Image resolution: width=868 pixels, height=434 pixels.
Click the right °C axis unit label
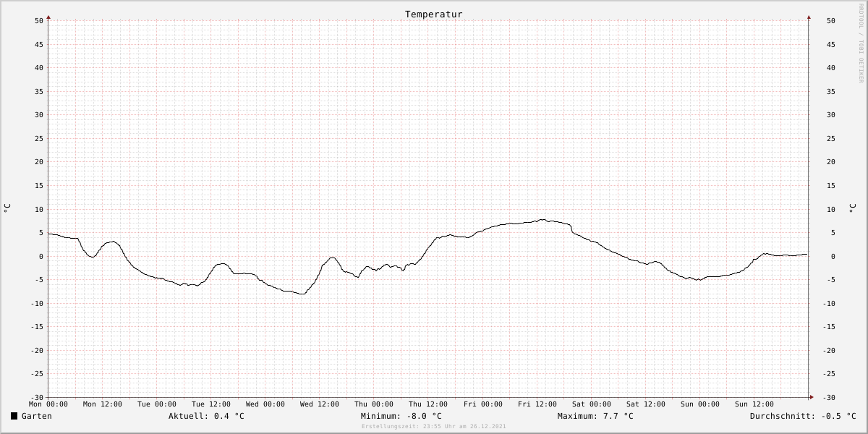tap(852, 208)
